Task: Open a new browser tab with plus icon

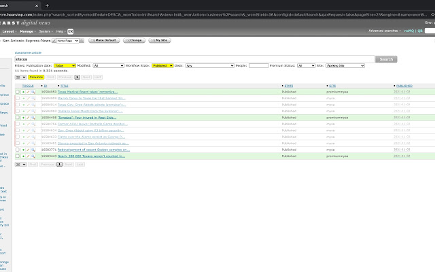Action: 47,5
